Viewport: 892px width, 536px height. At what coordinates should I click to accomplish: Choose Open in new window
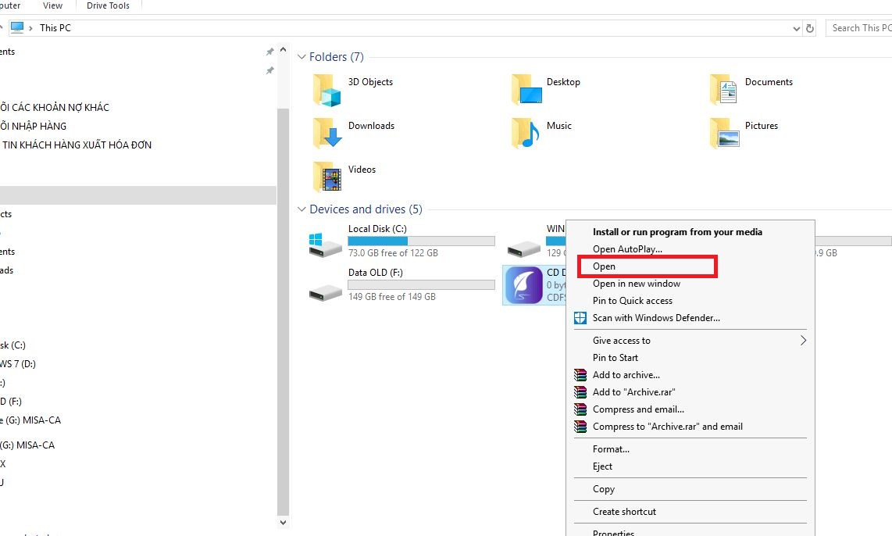click(x=636, y=284)
